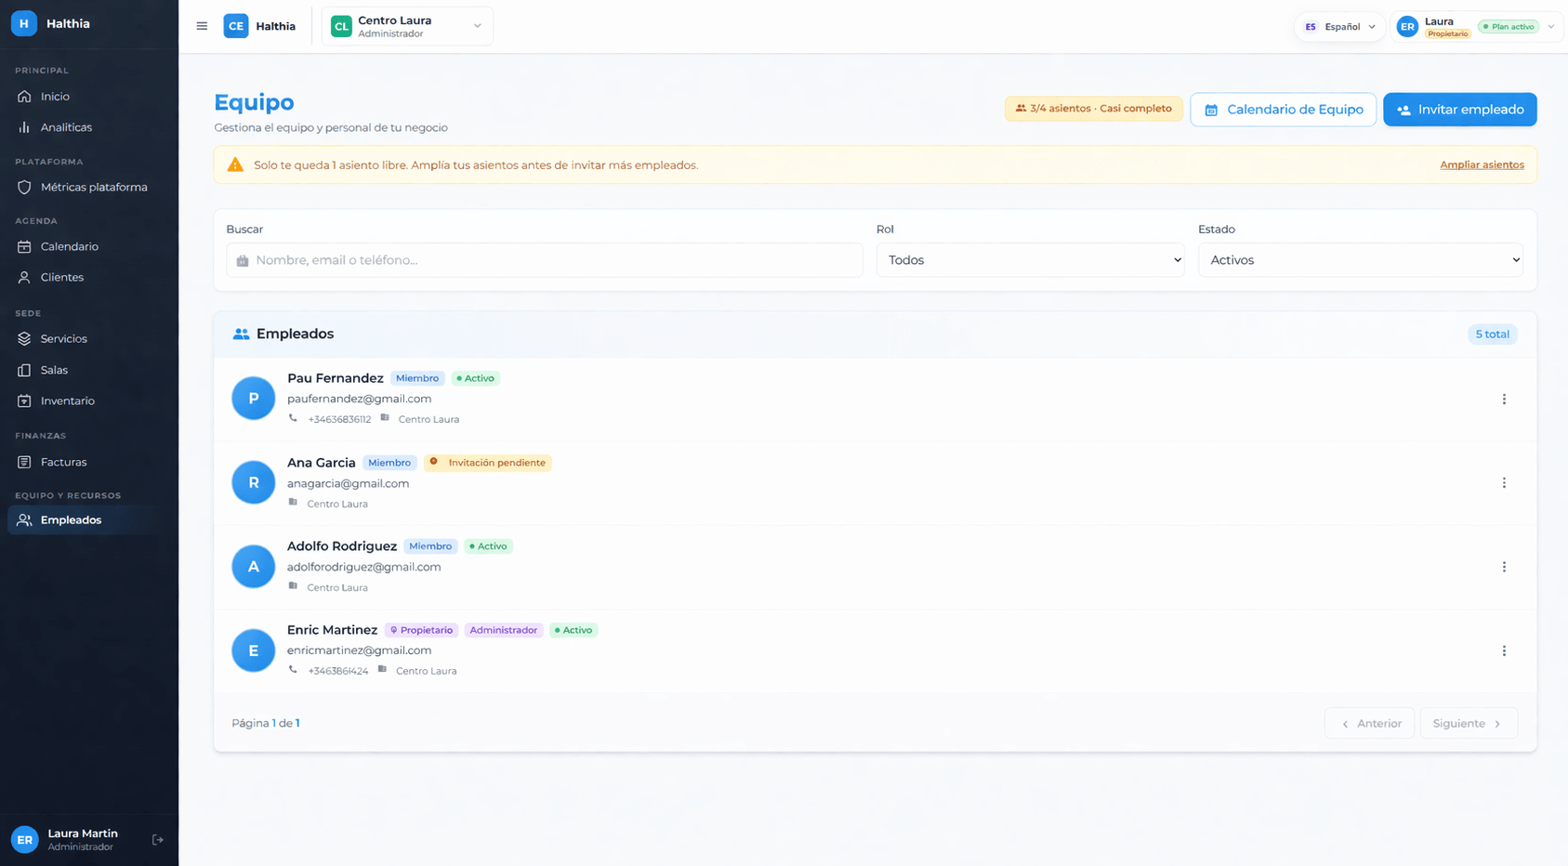Click the Invitar empleado button
The image size is (1568, 866).
point(1459,110)
